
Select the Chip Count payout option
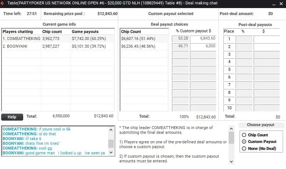click(x=244, y=135)
